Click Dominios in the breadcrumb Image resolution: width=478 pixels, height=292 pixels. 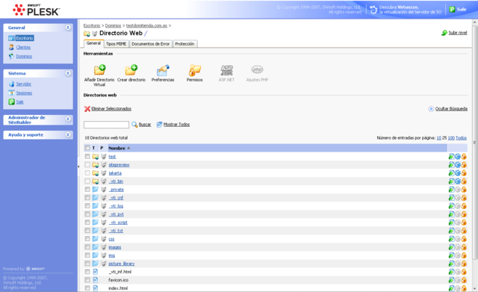click(x=113, y=25)
